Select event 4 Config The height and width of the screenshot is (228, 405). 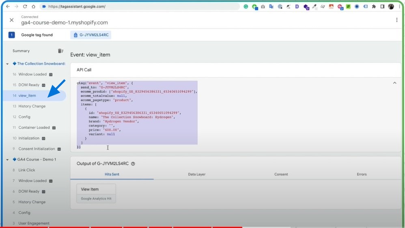(22, 213)
